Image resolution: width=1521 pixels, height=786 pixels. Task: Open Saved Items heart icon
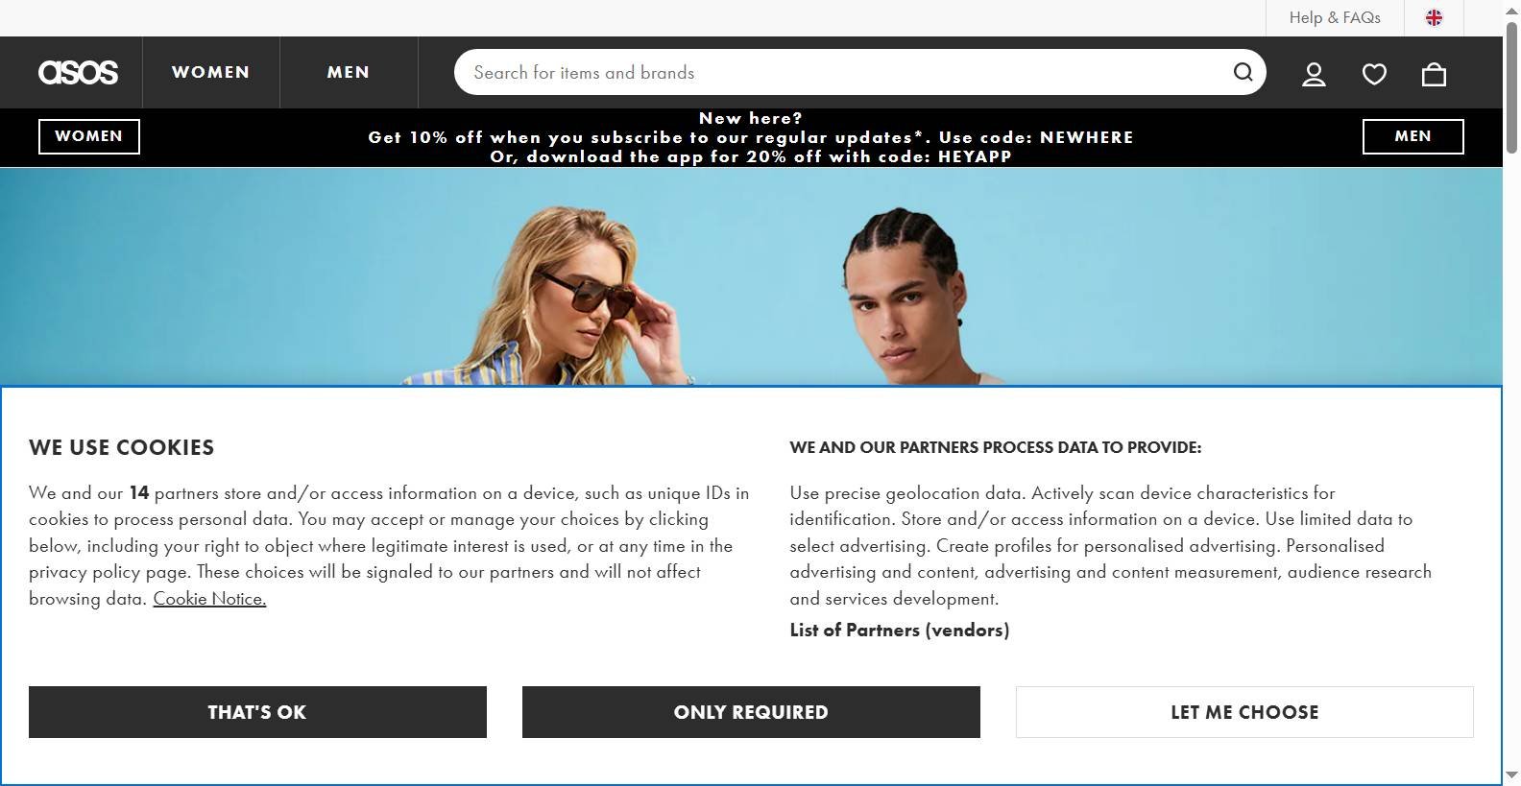(x=1374, y=74)
